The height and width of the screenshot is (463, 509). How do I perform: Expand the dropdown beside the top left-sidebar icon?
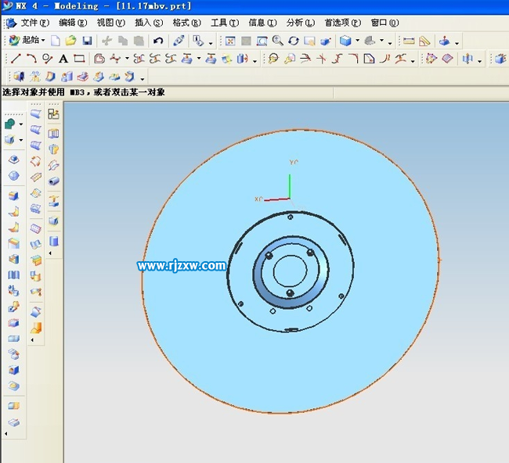22,124
